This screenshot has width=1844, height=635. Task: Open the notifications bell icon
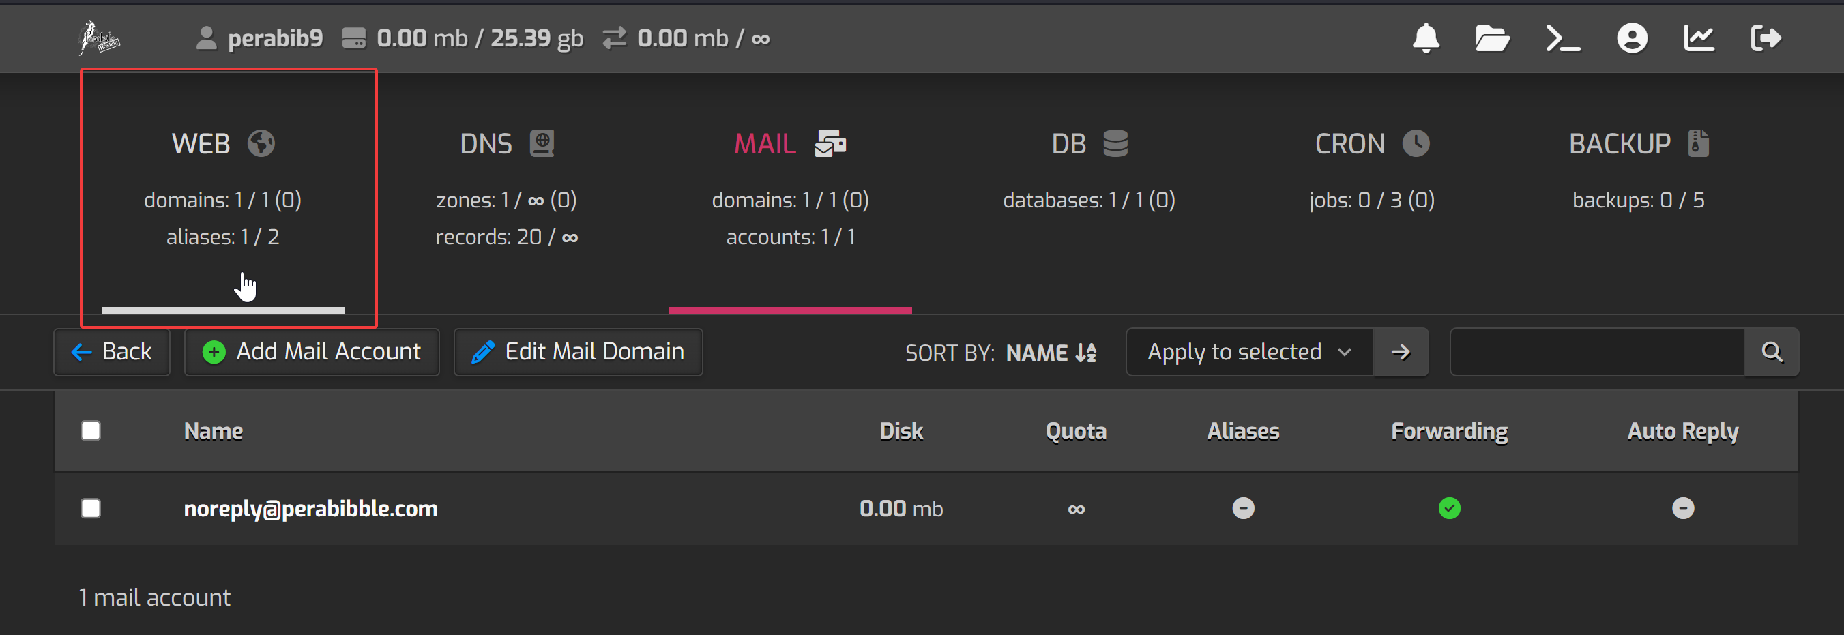[1425, 39]
